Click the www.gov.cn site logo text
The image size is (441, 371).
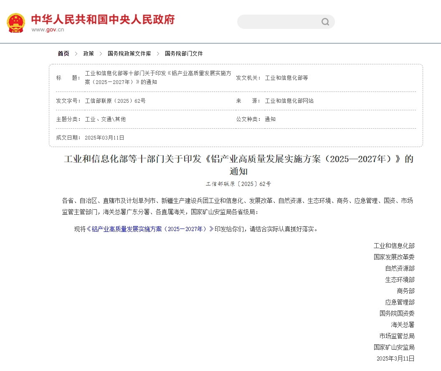[47, 30]
